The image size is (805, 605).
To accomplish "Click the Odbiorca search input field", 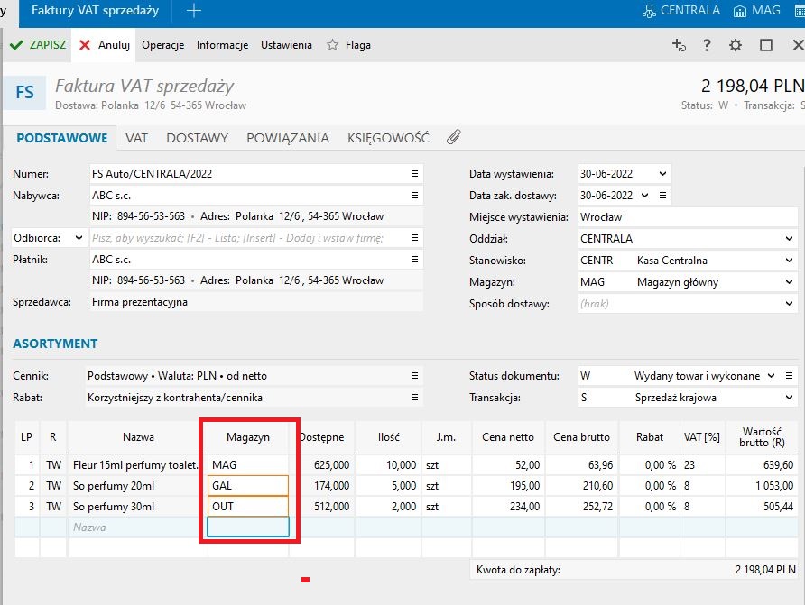I will (244, 238).
